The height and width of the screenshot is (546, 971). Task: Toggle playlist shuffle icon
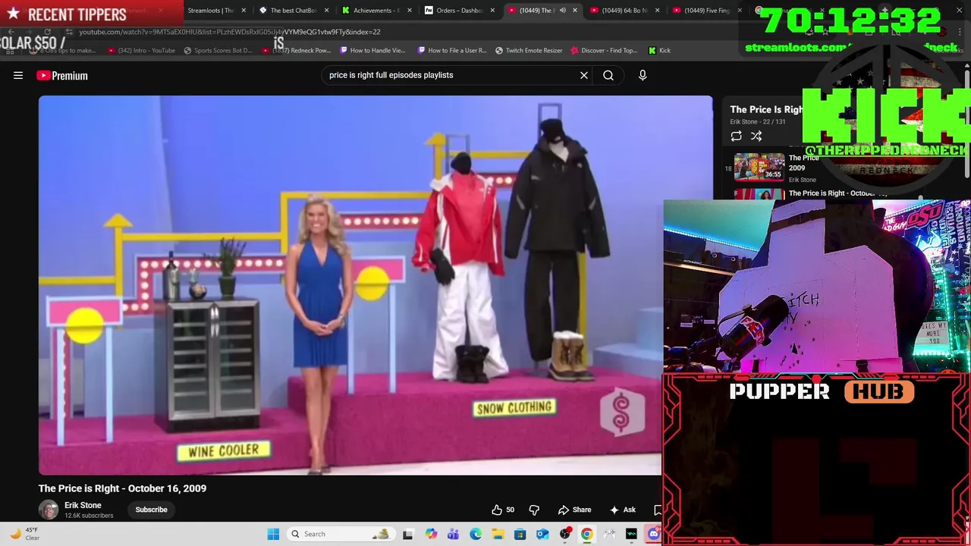coord(756,136)
